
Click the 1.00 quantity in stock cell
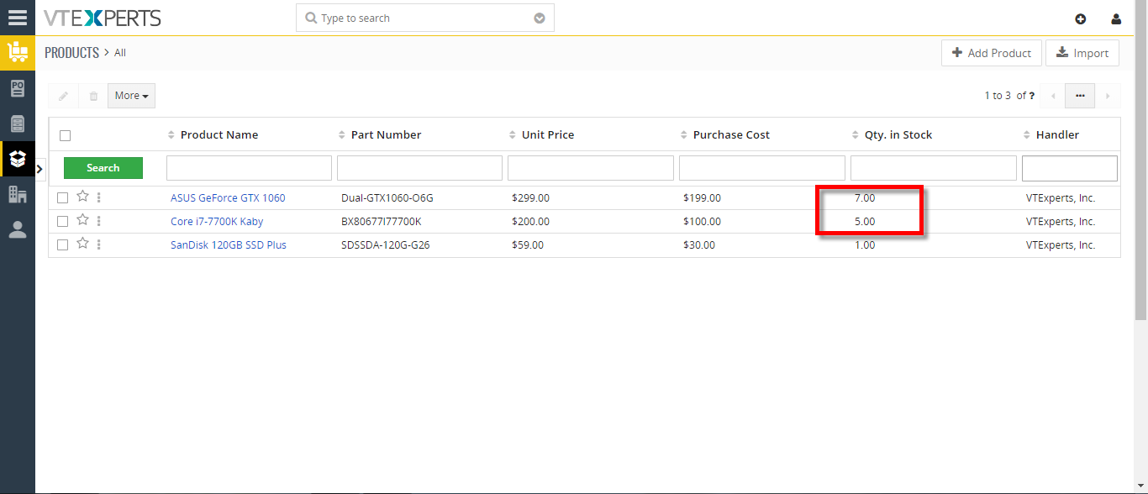point(865,245)
